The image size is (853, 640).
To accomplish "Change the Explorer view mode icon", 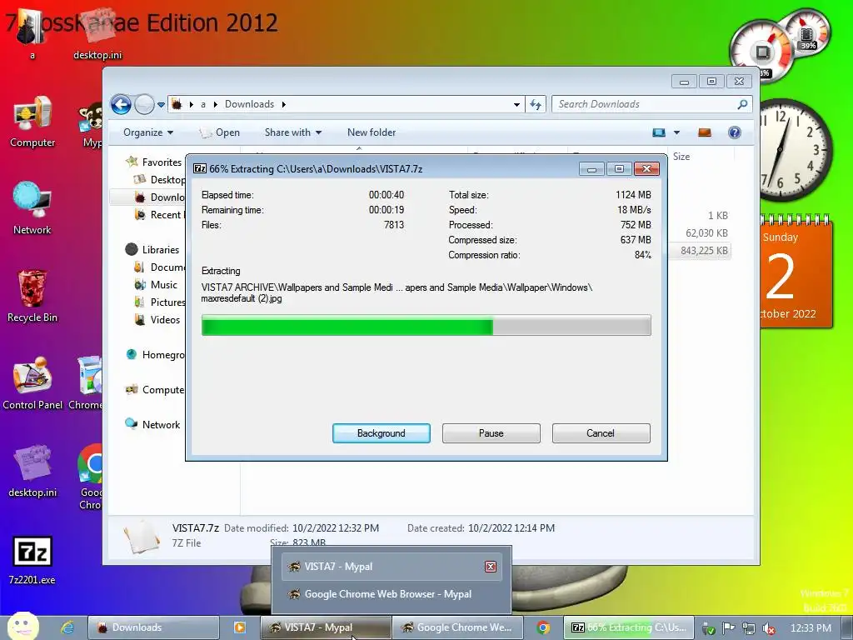I will tap(659, 132).
